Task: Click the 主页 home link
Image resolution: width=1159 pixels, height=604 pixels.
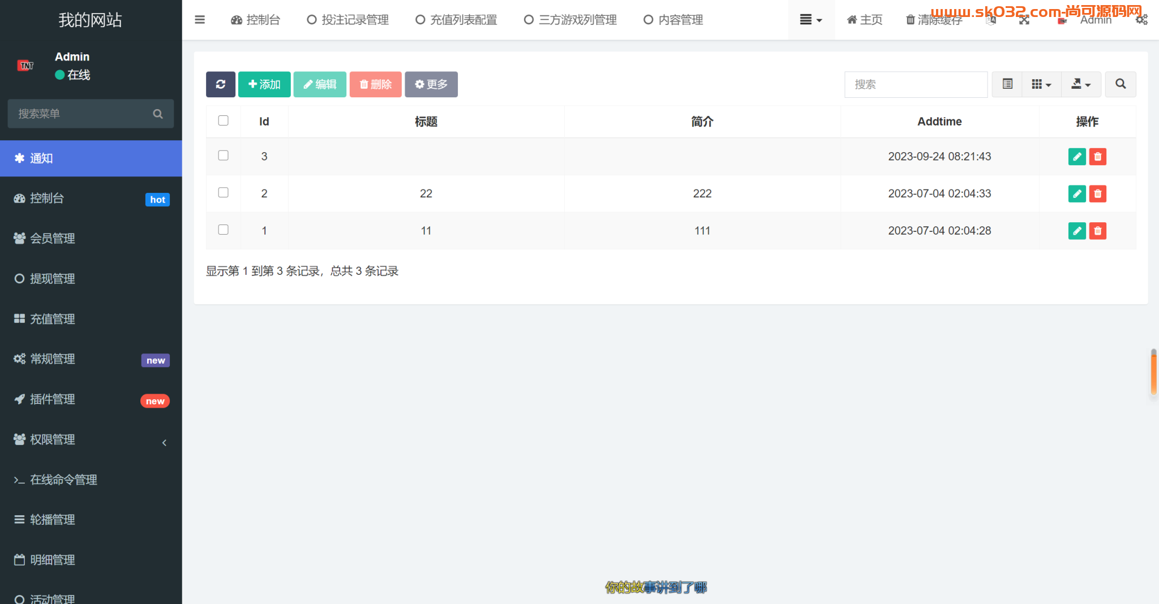Action: (x=864, y=20)
